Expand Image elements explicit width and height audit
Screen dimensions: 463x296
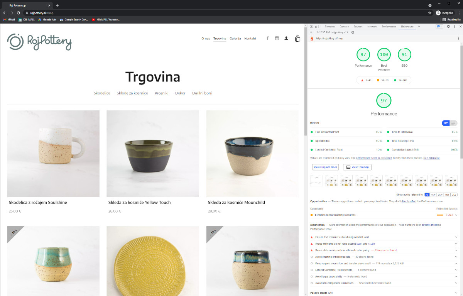384,244
